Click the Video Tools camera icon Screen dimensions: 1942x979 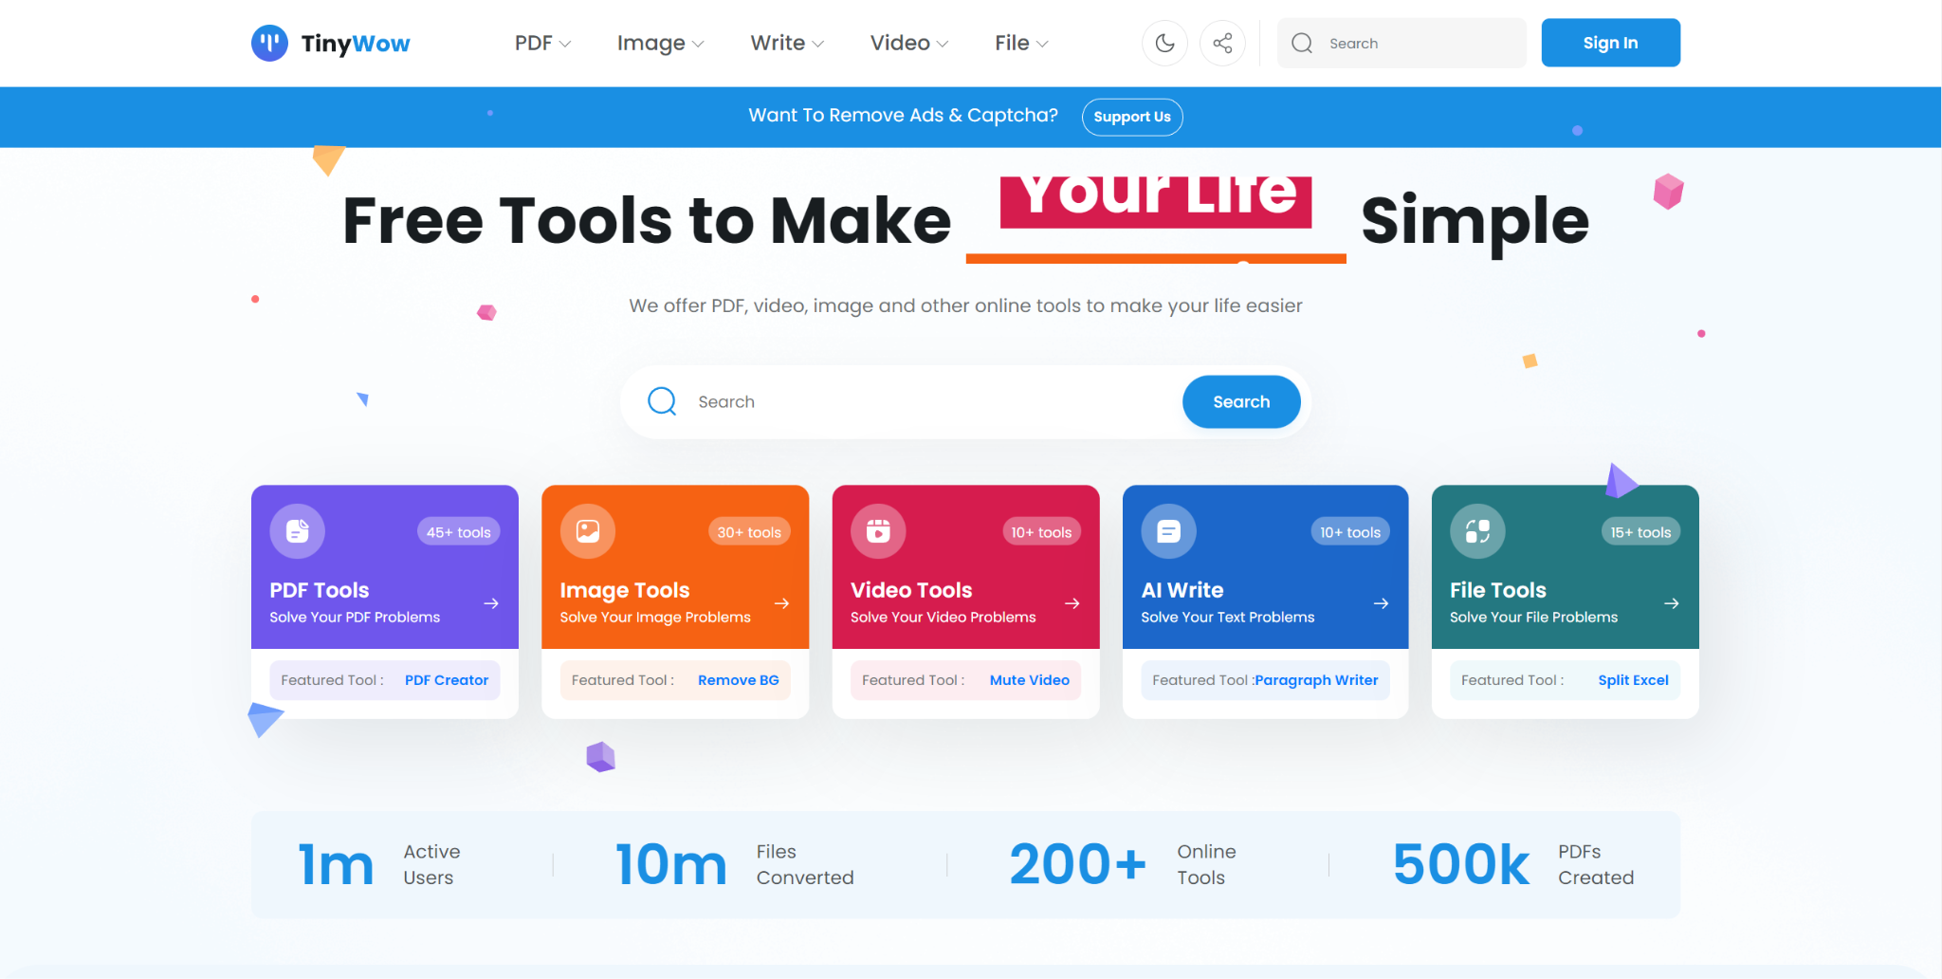click(x=877, y=531)
